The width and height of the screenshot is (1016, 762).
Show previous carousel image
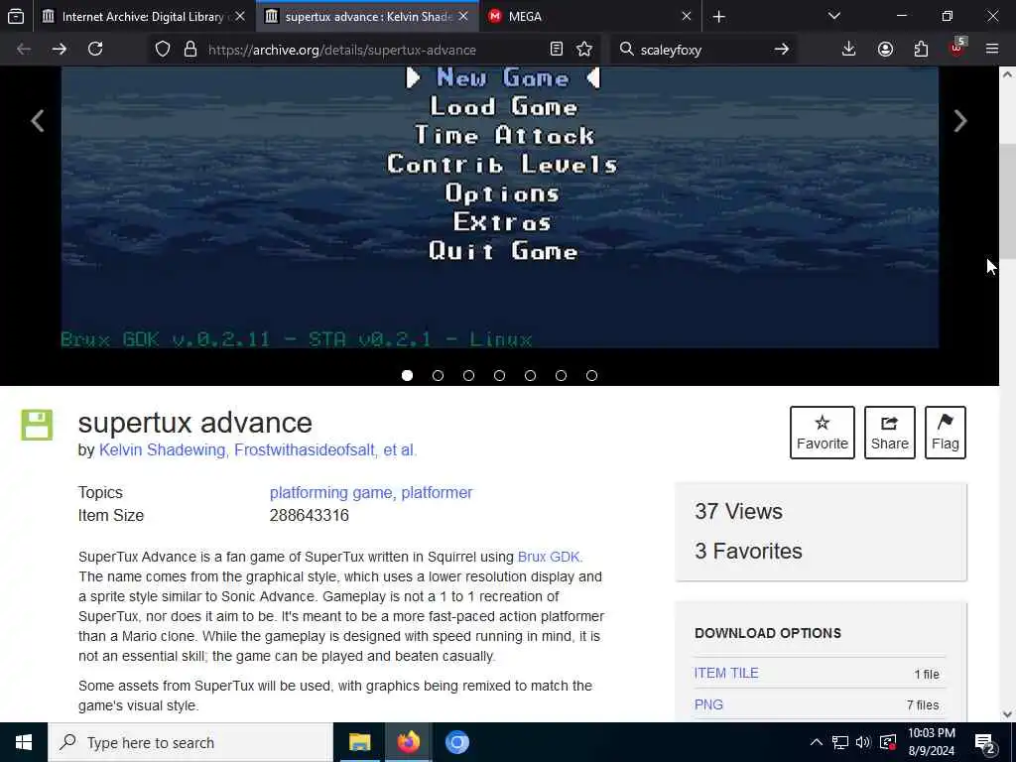click(x=37, y=121)
